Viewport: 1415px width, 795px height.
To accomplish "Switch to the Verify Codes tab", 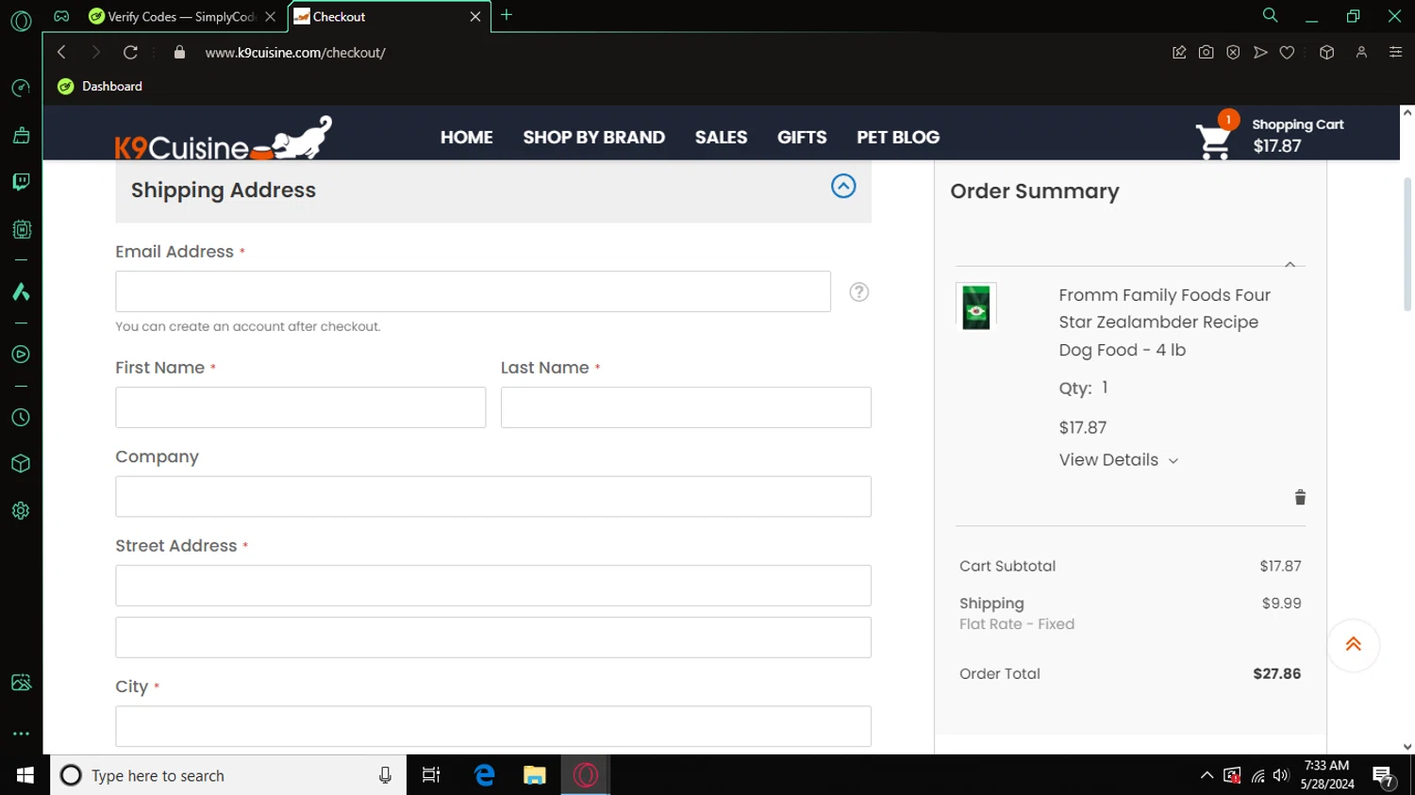I will pos(172,17).
